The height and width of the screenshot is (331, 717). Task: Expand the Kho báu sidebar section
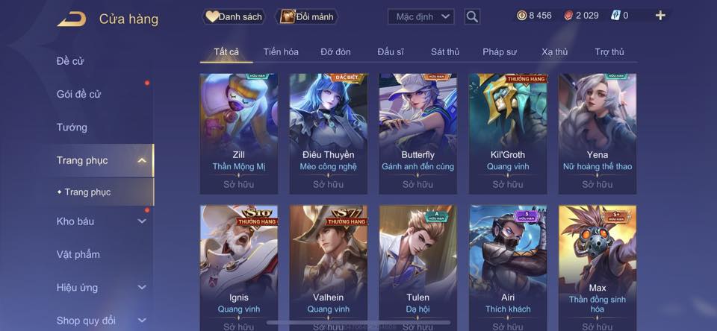click(142, 221)
